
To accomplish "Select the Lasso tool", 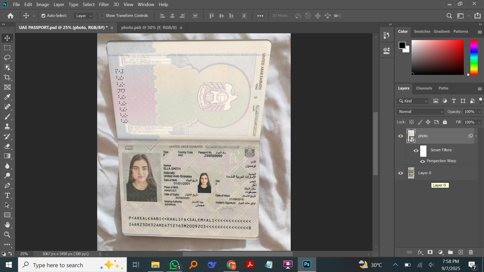I will click(x=7, y=58).
